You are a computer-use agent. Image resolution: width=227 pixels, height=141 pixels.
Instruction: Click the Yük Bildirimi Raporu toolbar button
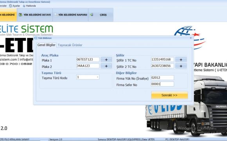tap(70, 15)
